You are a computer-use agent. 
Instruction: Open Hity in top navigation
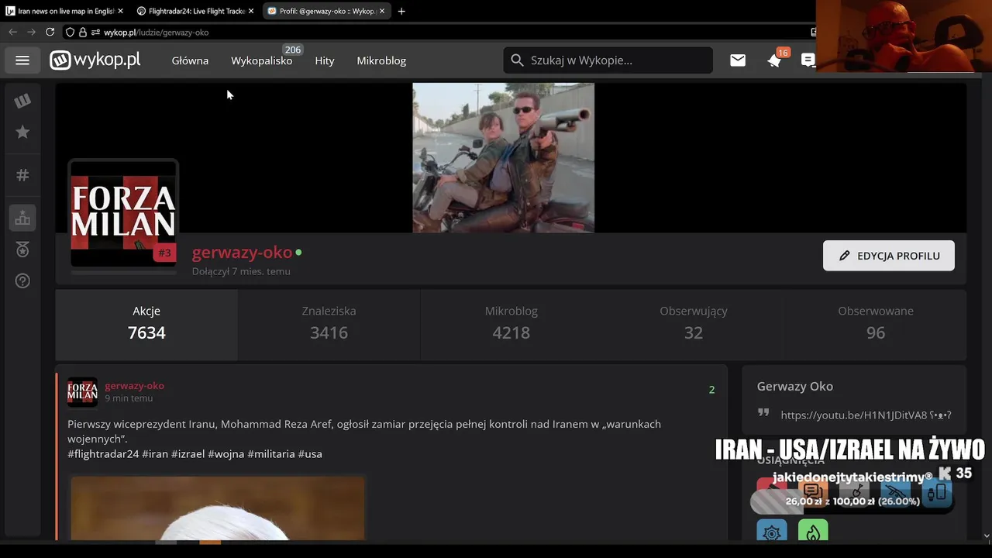click(325, 60)
